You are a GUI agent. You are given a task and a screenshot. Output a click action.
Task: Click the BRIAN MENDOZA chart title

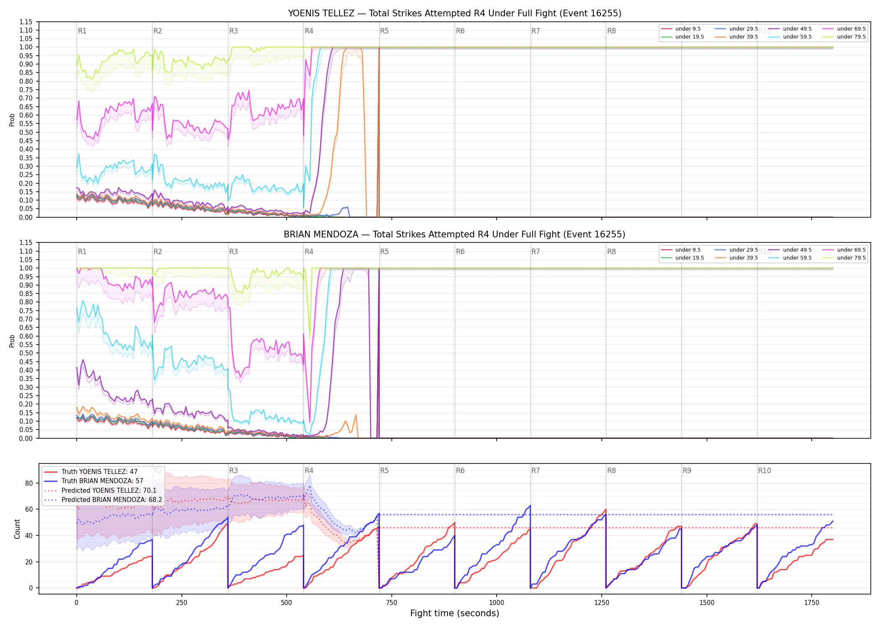[x=455, y=234]
